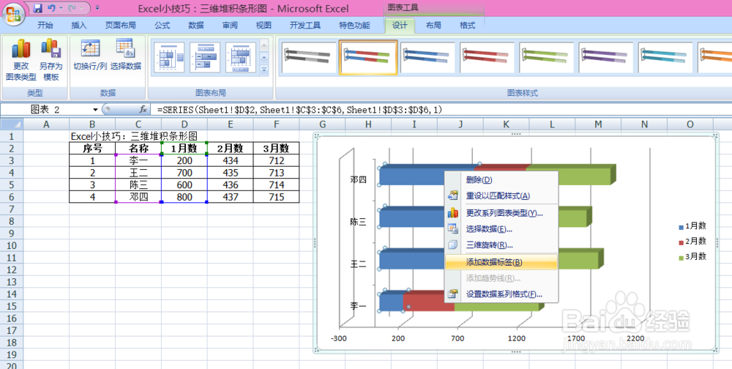
Task: Click the horizontal axis value 1200
Action: [516, 338]
